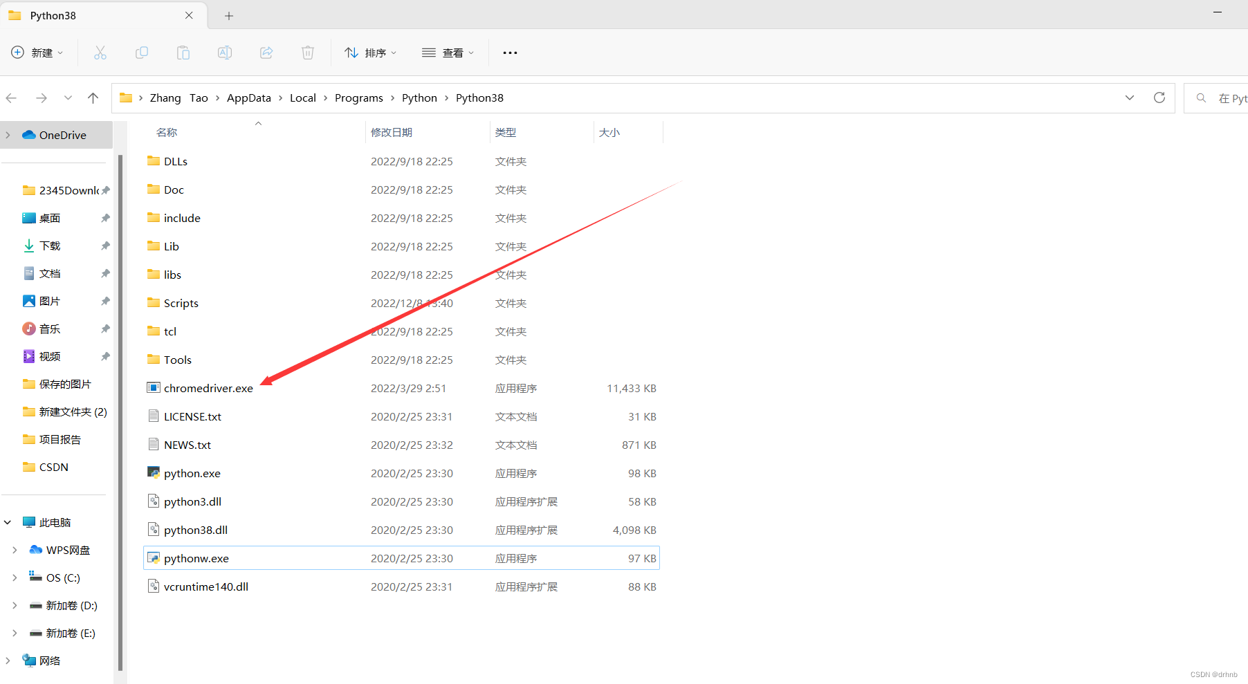Click AppData in the breadcrumb path
Viewport: 1248px width, 684px height.
(x=249, y=98)
